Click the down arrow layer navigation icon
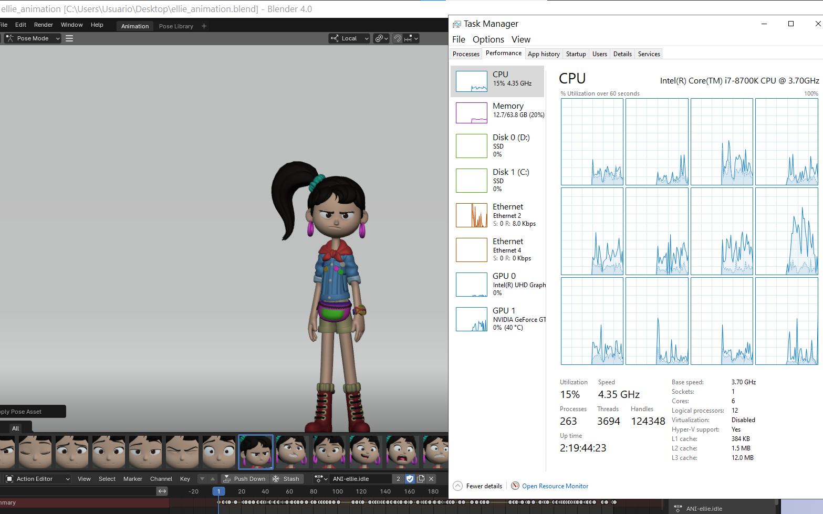Viewport: 823px width, 514px height. (x=202, y=479)
